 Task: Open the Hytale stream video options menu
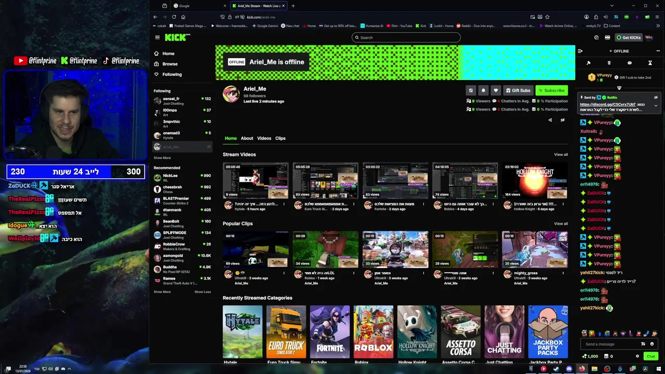[x=284, y=204]
